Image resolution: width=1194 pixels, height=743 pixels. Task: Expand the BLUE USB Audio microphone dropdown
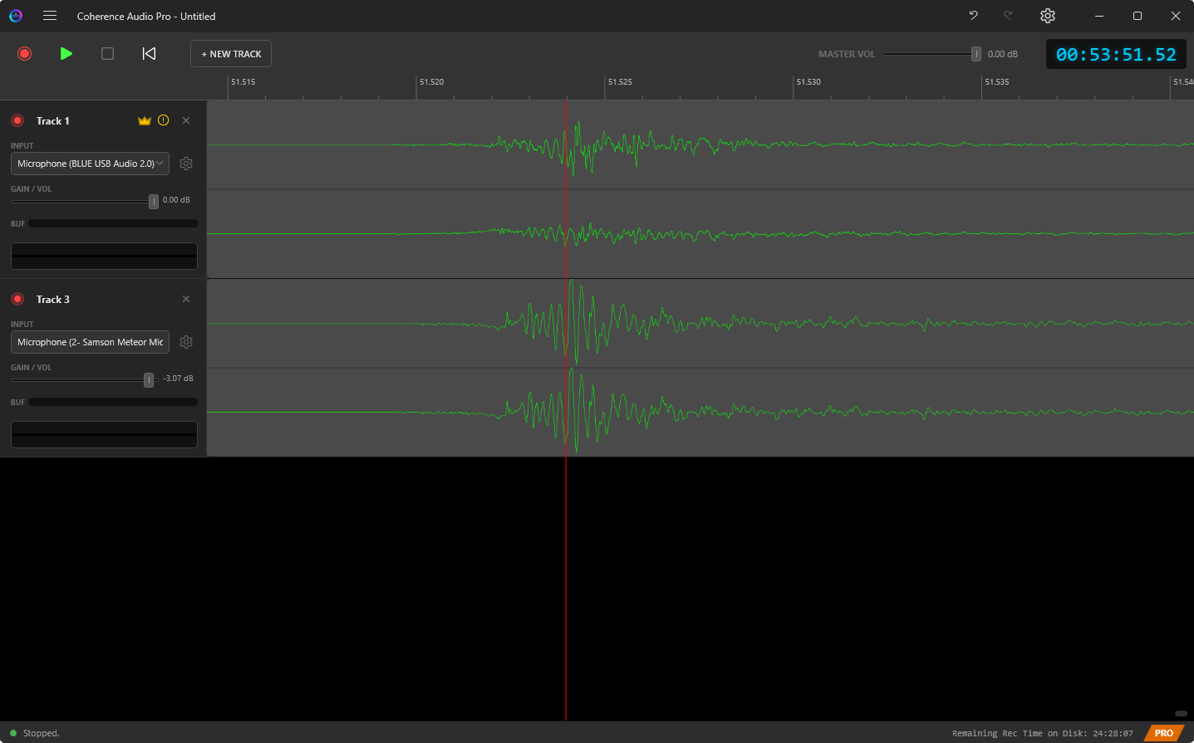[90, 164]
